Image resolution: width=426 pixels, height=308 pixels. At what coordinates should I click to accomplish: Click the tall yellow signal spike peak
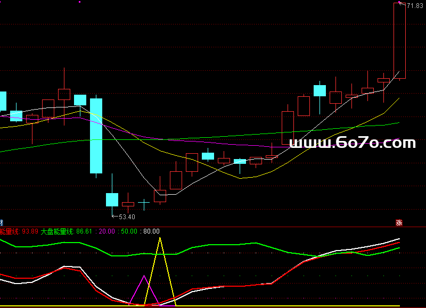160,239
